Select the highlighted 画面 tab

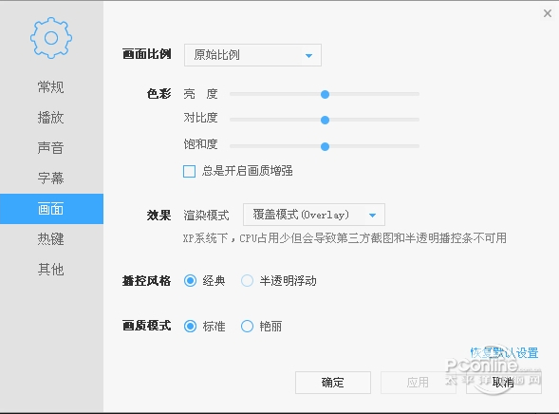pos(51,209)
